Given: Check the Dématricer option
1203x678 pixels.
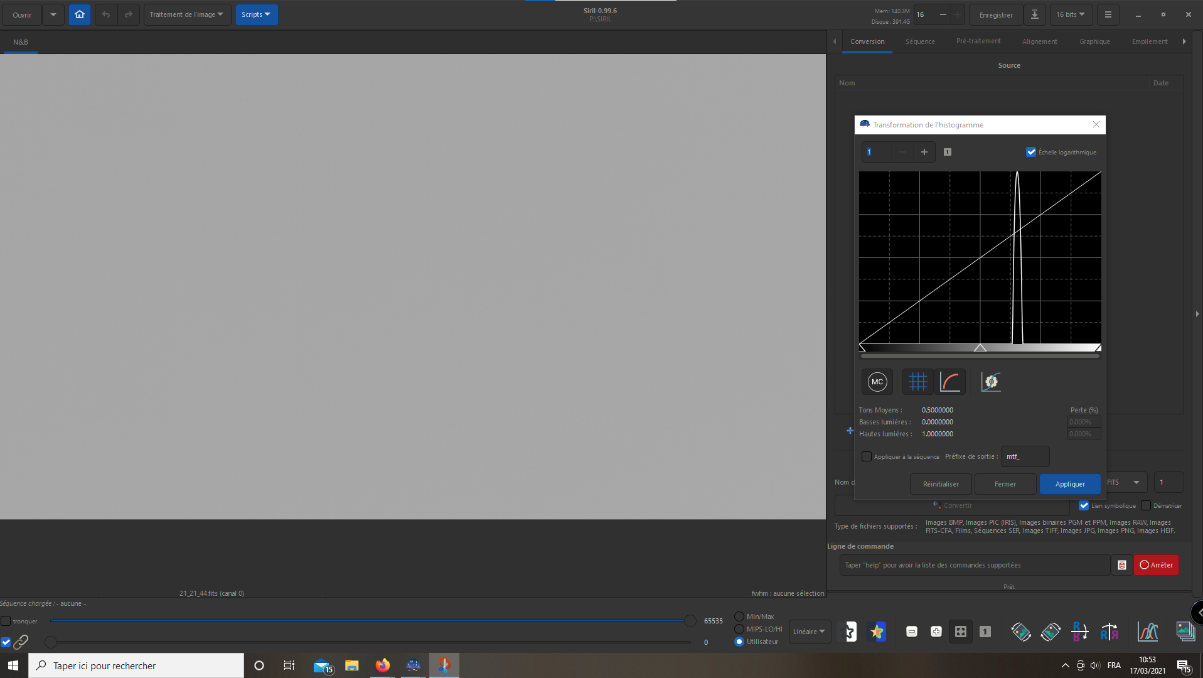Looking at the screenshot, I should pos(1146,505).
